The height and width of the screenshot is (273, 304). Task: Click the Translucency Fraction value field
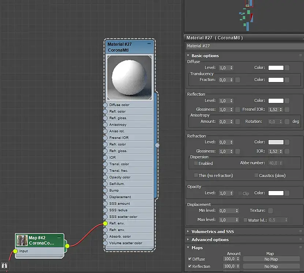click(x=224, y=80)
